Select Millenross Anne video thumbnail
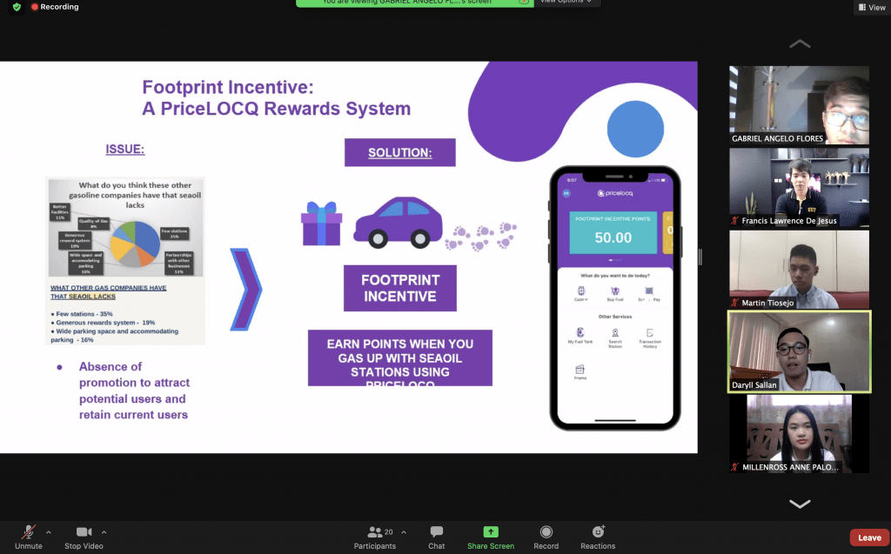 [x=799, y=434]
